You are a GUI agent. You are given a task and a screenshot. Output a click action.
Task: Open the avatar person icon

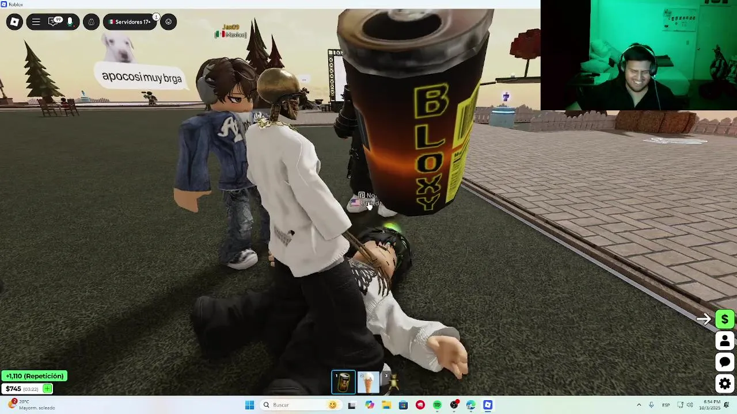coord(725,340)
